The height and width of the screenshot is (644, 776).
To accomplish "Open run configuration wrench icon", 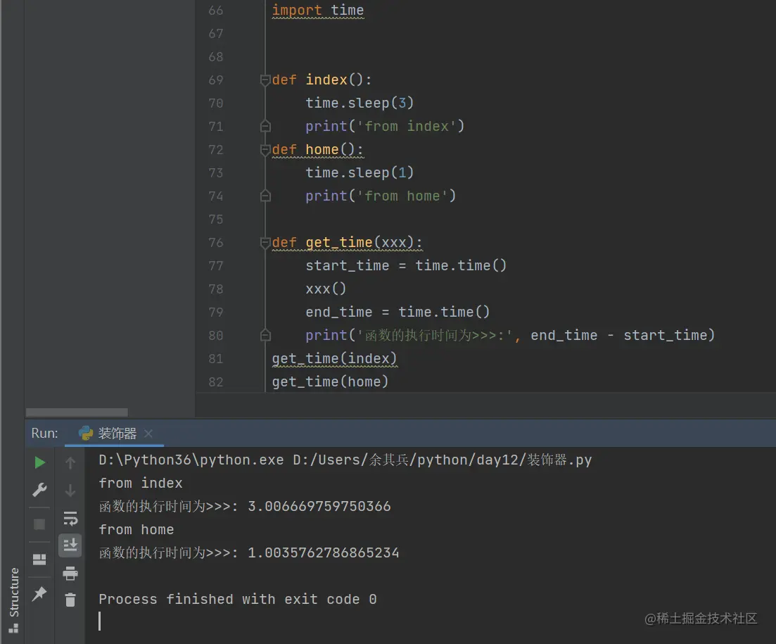I will [x=39, y=490].
